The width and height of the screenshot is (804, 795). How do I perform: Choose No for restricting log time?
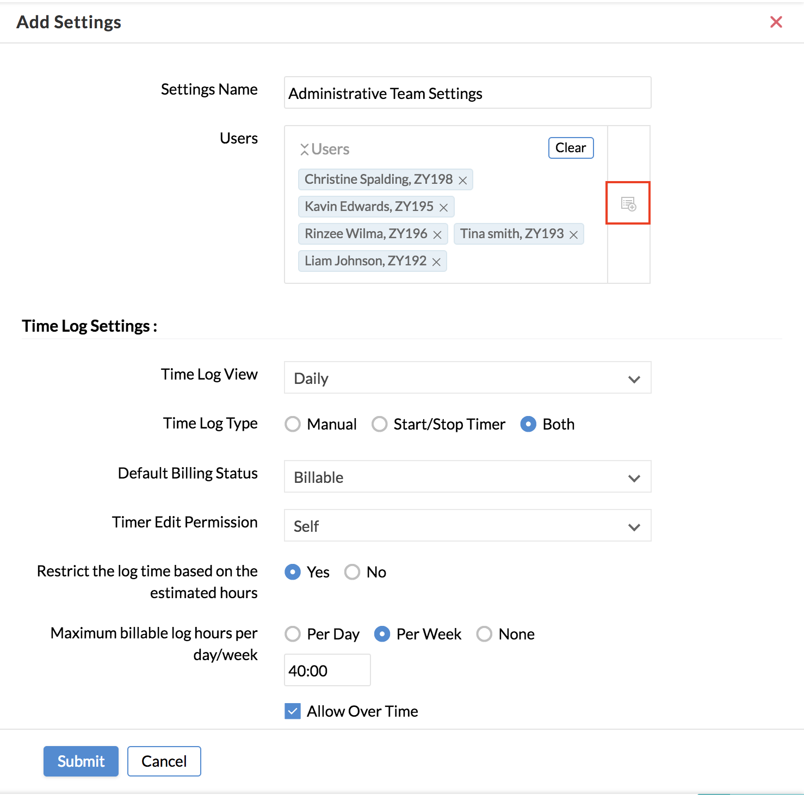(x=352, y=572)
